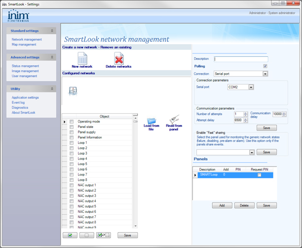Open the Event log menu item
Image resolution: width=302 pixels, height=248 pixels.
pyautogui.click(x=18, y=102)
